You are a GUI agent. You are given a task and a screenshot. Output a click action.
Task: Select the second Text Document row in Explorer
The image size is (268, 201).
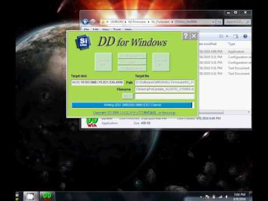[225, 74]
